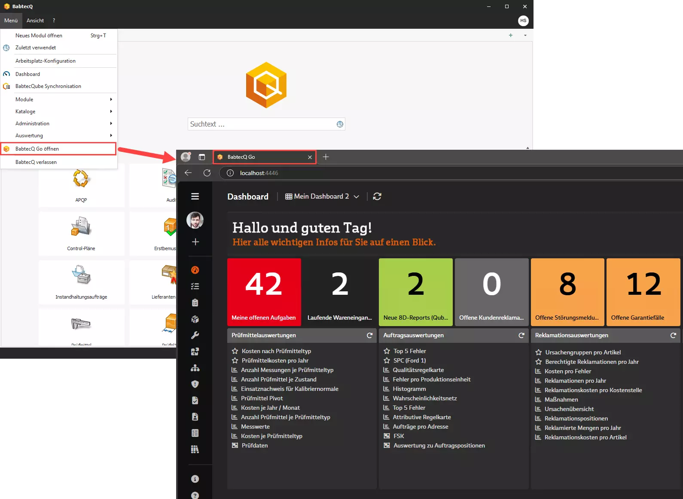Click the plus icon below profile photo

[x=195, y=242]
